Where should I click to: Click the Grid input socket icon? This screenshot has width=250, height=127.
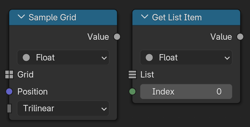click(9, 75)
